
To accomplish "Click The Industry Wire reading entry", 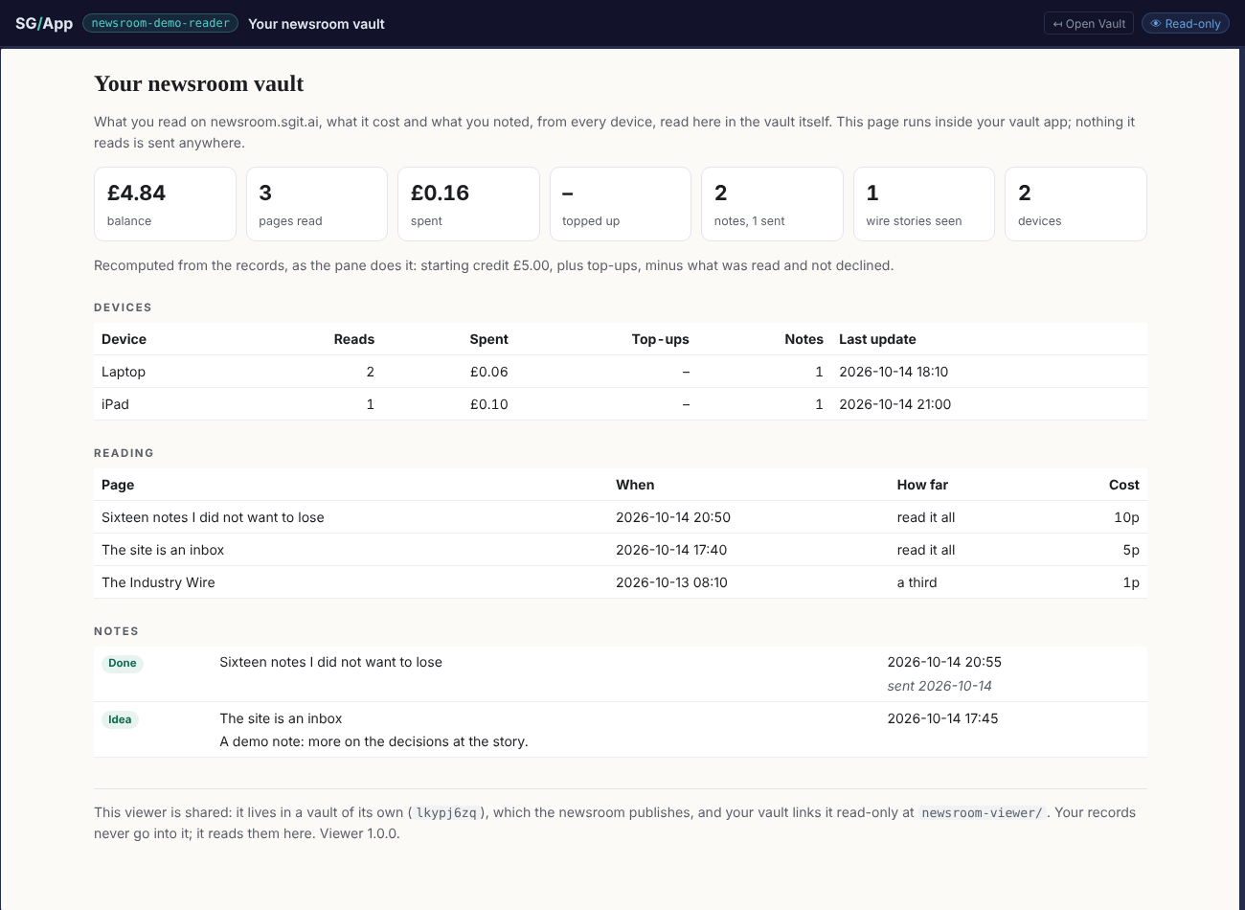I will (x=621, y=582).
